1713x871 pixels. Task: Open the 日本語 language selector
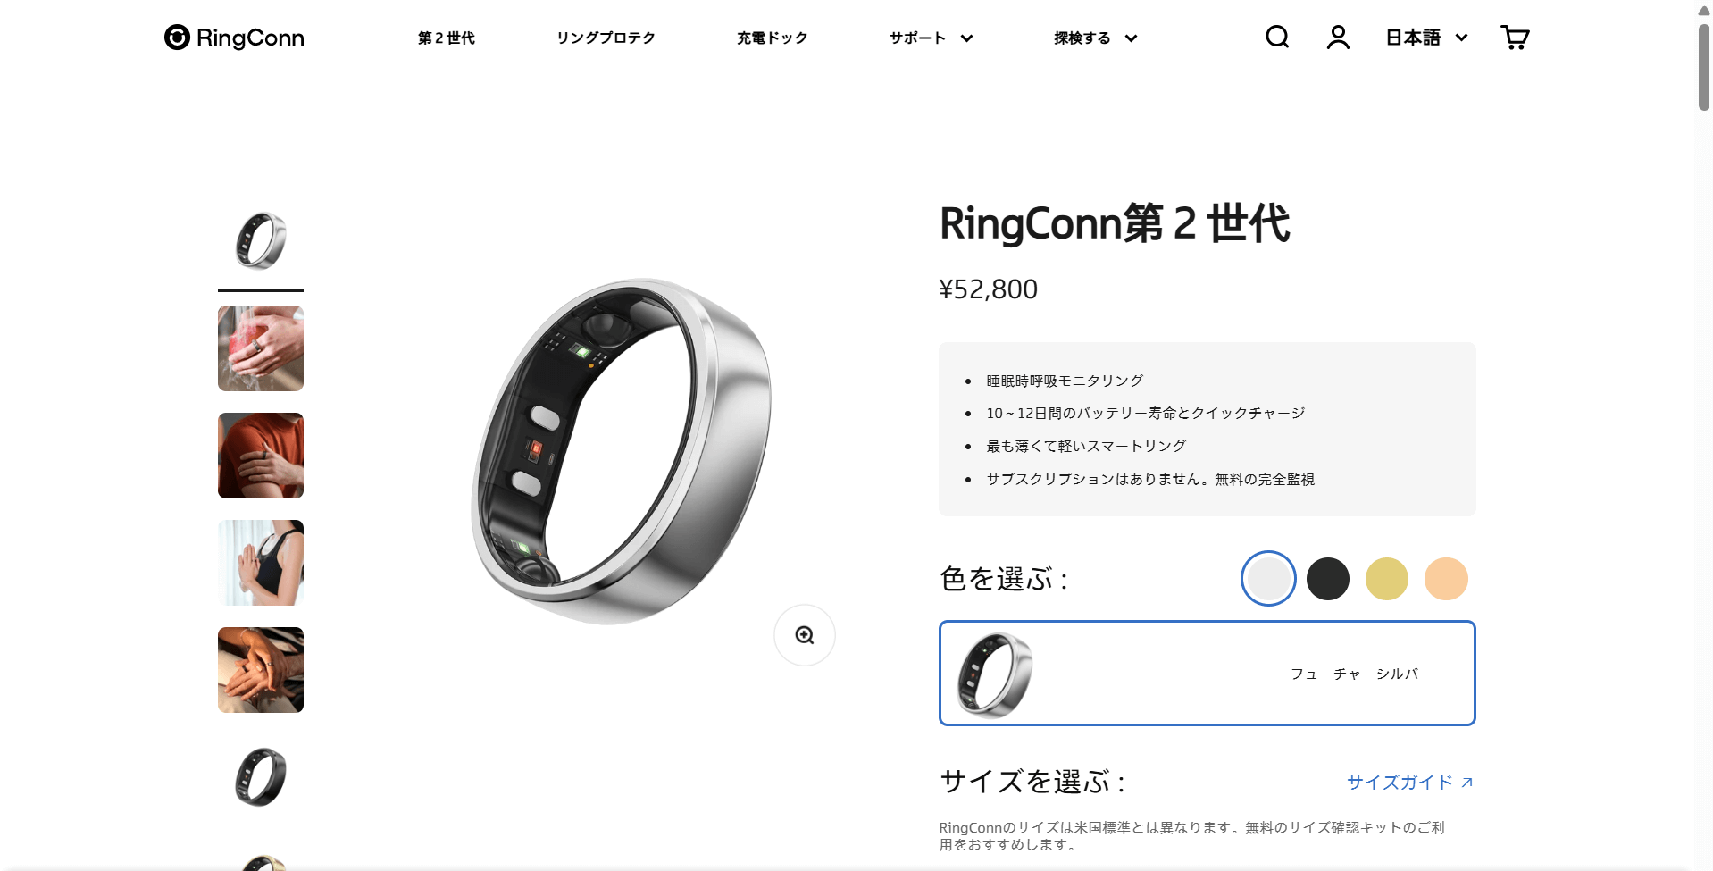coord(1426,38)
